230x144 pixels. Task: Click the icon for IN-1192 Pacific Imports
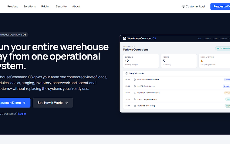[135, 86]
